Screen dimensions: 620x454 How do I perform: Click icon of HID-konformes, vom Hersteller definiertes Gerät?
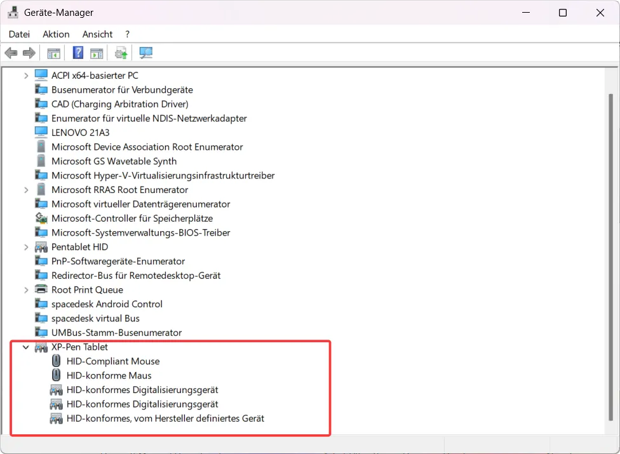[56, 418]
